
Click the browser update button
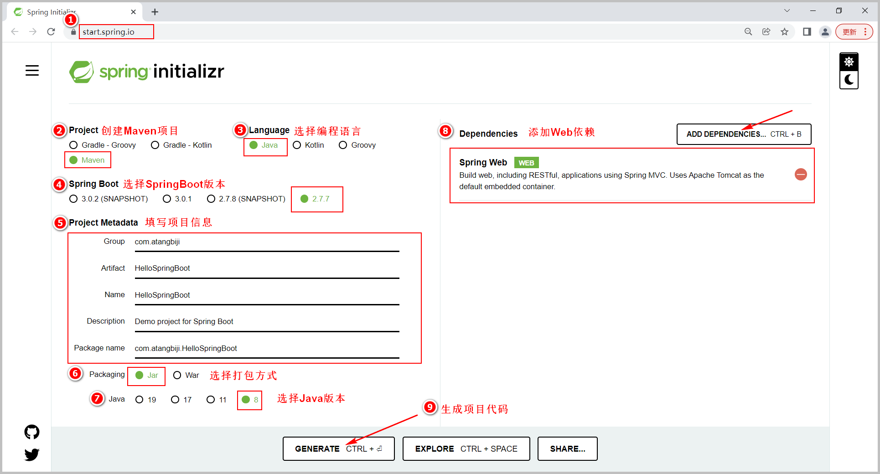coord(854,32)
